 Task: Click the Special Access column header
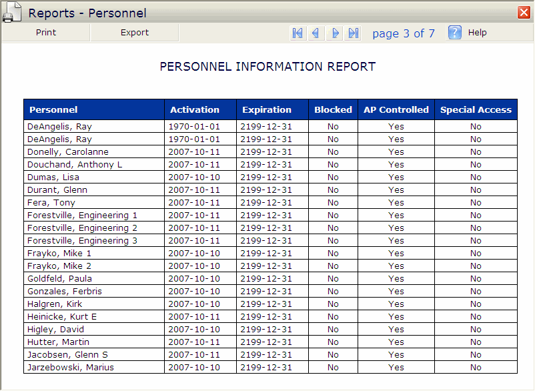(x=476, y=109)
